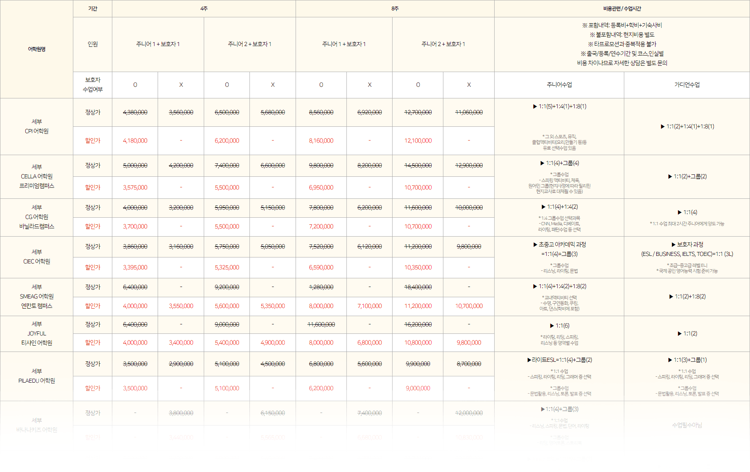
Task: Select the '주니어수업' column header
Action: pyautogui.click(x=559, y=85)
